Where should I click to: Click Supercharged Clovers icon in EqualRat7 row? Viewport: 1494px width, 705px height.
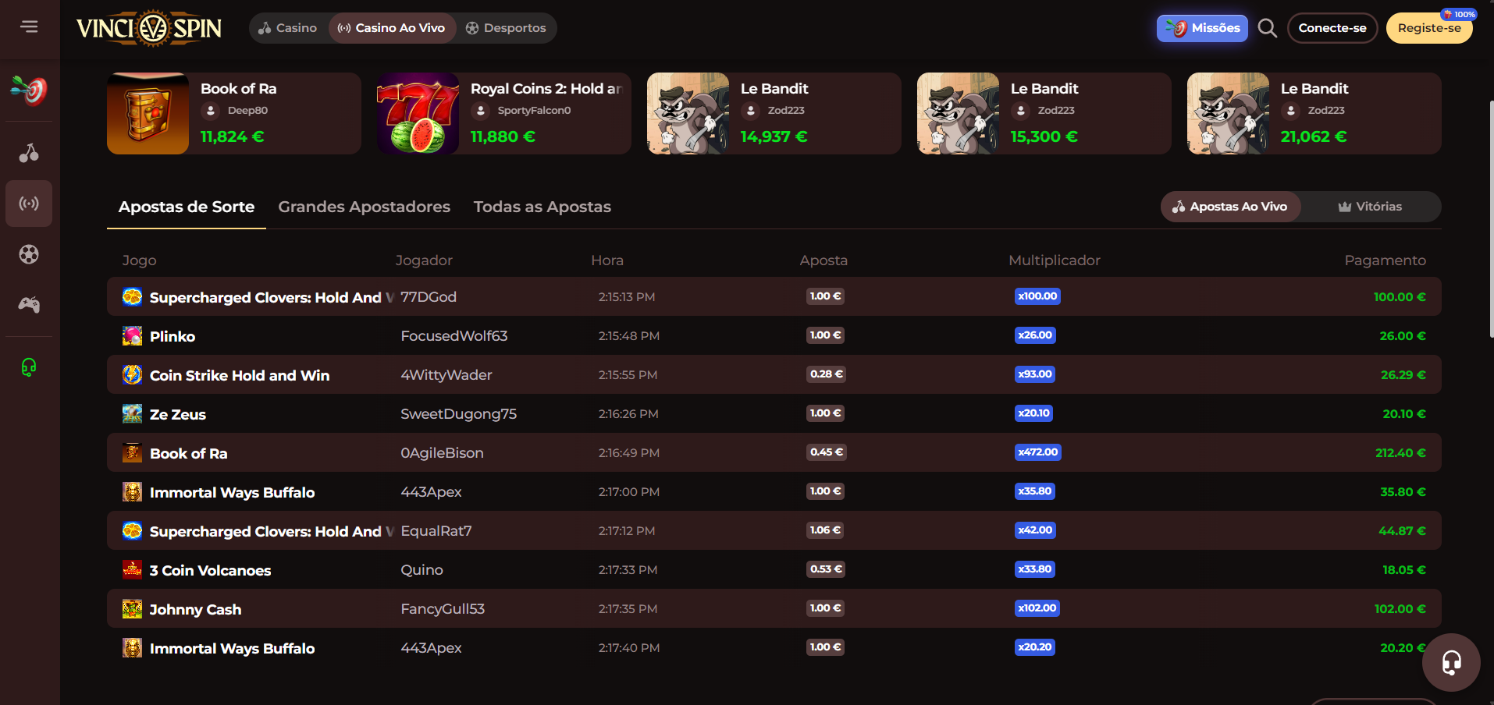132,530
